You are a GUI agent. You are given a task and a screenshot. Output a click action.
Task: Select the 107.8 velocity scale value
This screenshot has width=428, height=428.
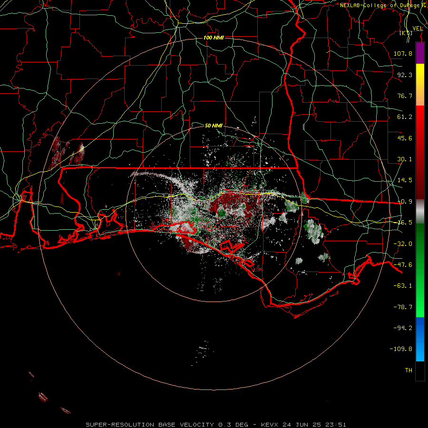[403, 53]
